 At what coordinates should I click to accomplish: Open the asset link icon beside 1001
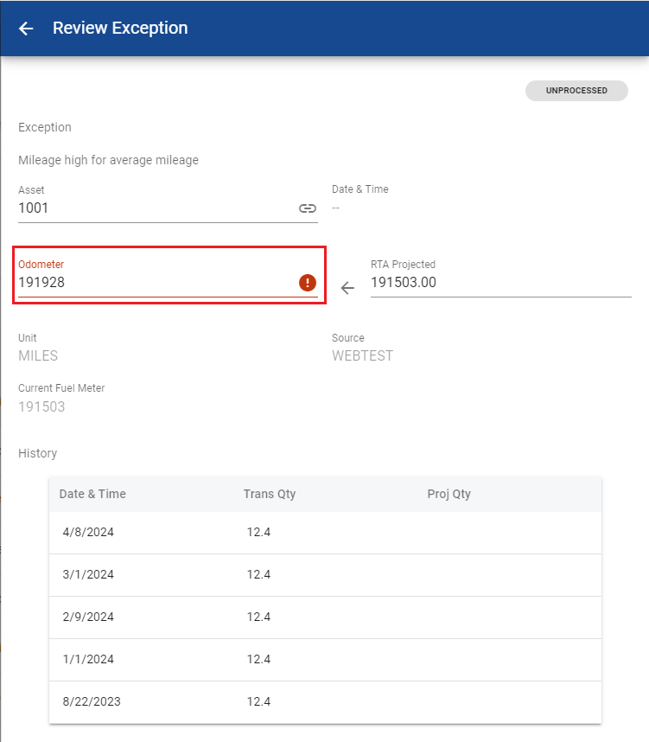coord(308,208)
